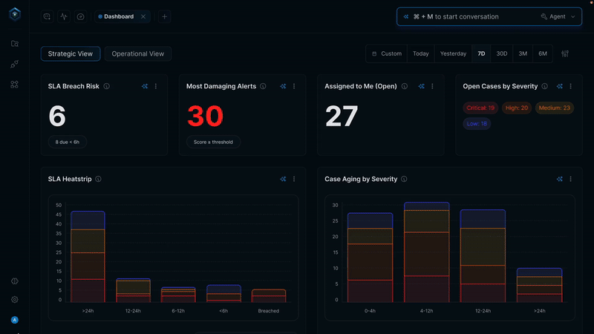Open the integrations plug icon in sidebar
The height and width of the screenshot is (334, 594).
(x=15, y=65)
